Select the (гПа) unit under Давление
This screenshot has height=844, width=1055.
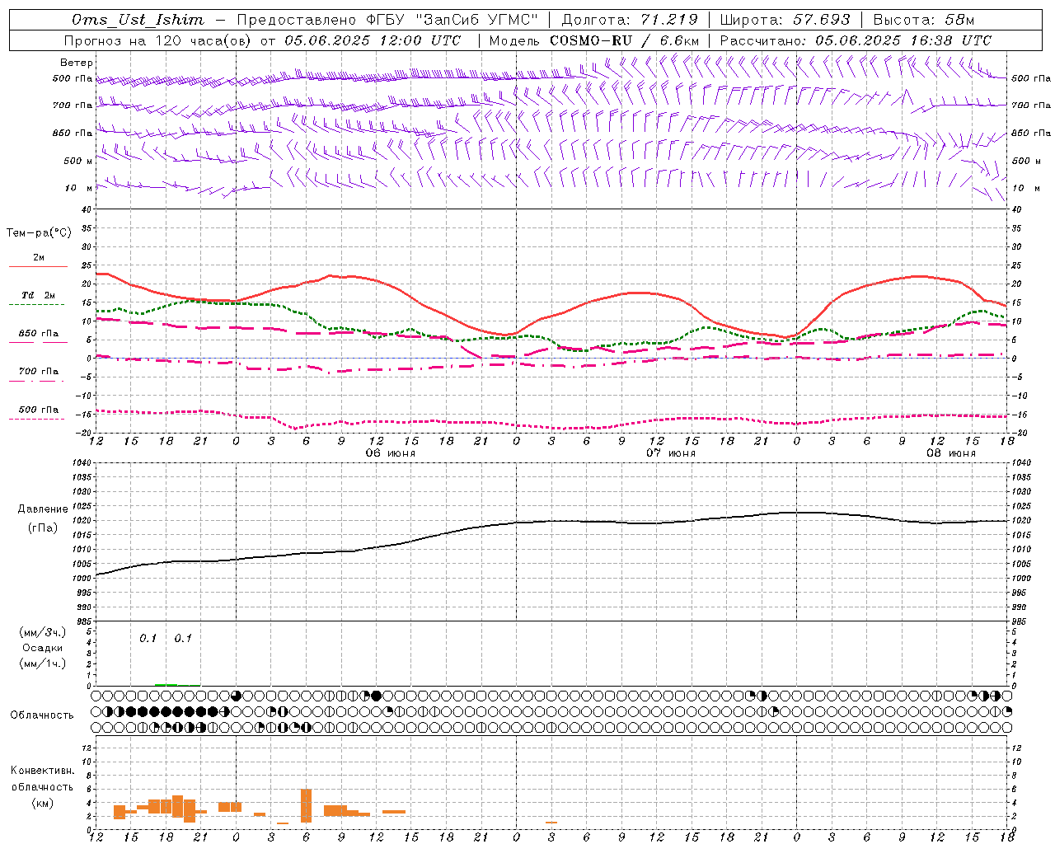pos(42,528)
